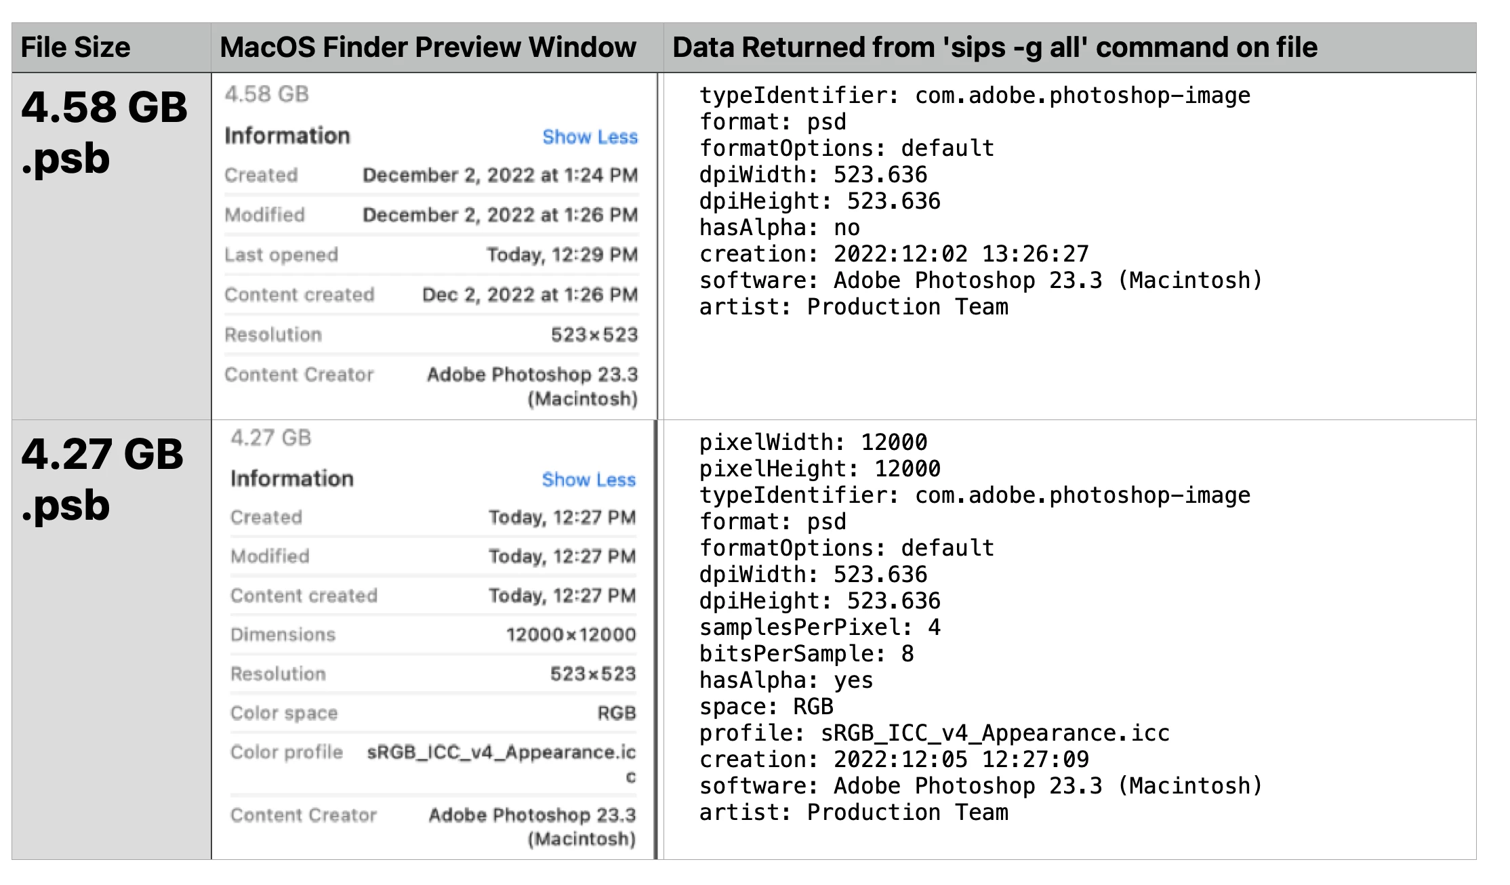Screen dimensions: 1510x885
Task: Click Show Less in 4.27 GB preview
Action: pyautogui.click(x=588, y=480)
